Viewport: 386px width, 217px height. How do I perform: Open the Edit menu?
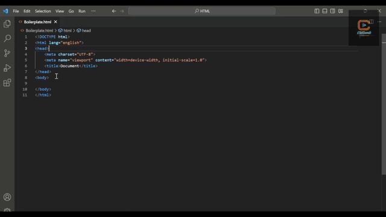click(x=27, y=11)
